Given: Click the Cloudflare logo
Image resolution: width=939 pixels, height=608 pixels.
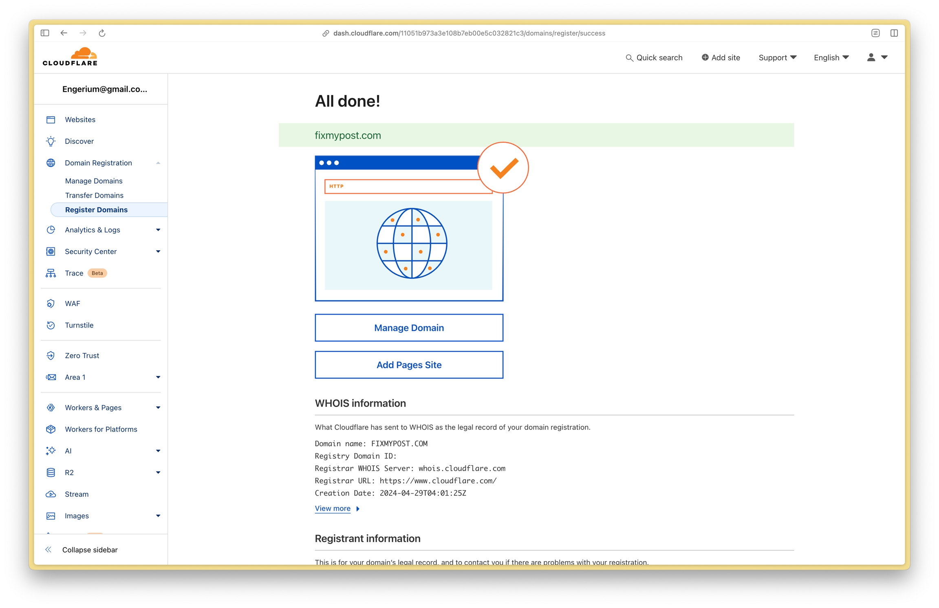Looking at the screenshot, I should [70, 57].
